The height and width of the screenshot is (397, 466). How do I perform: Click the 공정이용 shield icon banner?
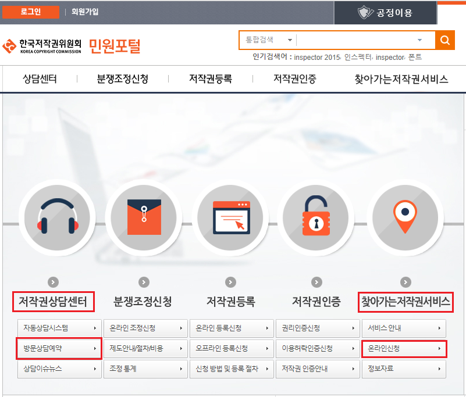pos(385,12)
